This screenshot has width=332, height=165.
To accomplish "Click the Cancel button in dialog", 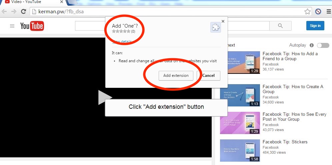I will pos(208,76).
